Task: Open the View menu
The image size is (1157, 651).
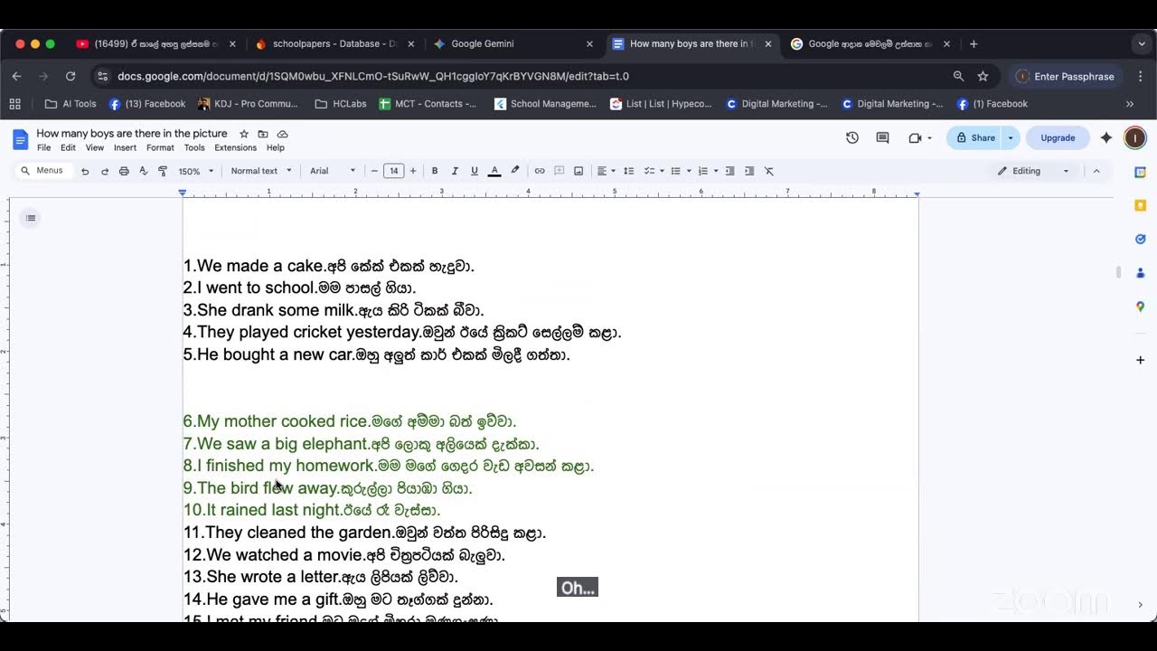Action: tap(95, 147)
